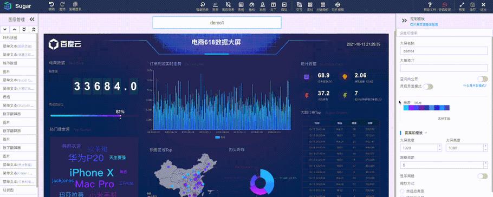Select the 城市数据 layer

18,63
